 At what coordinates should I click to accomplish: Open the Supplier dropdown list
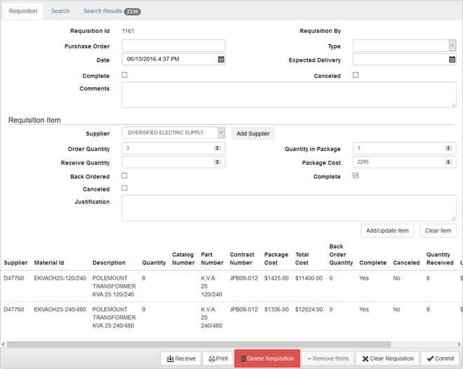click(x=220, y=133)
